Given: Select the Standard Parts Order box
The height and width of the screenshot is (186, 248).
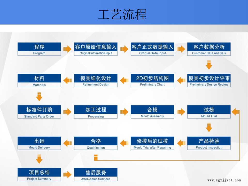Looking at the screenshot, I should [x=39, y=112].
